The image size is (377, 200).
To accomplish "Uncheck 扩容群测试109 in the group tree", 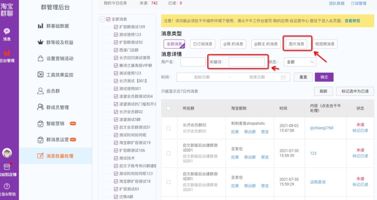I will pyautogui.click(x=116, y=27).
